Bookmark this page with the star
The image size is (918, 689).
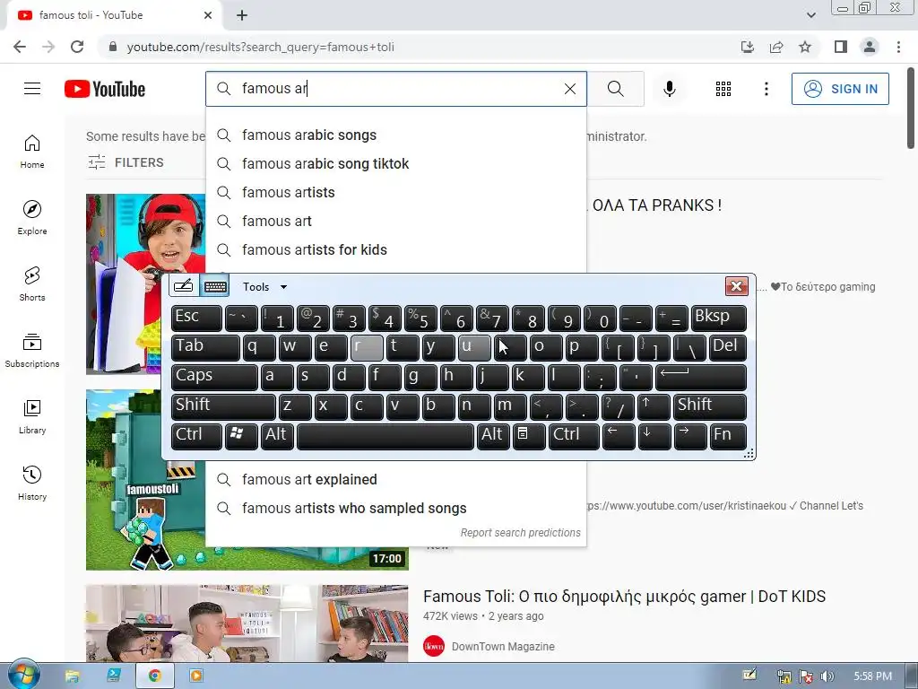(x=805, y=47)
